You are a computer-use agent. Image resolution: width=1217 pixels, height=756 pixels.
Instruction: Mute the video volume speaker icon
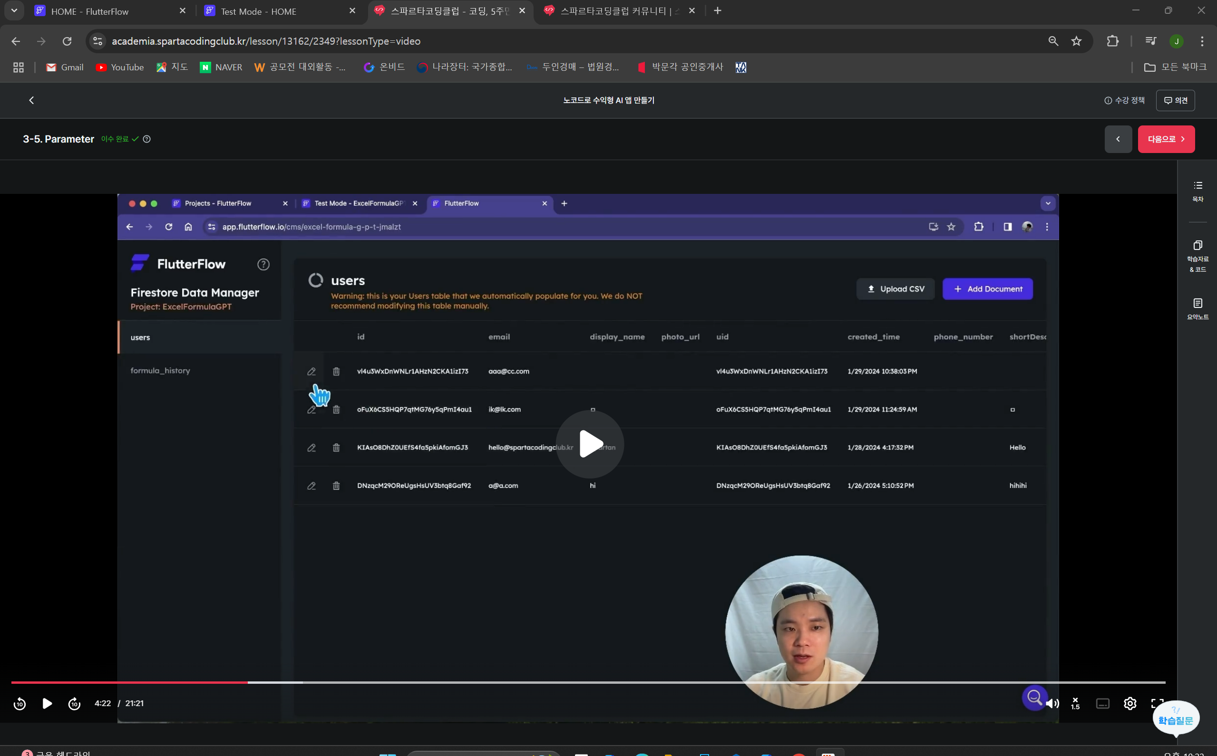click(x=1052, y=704)
